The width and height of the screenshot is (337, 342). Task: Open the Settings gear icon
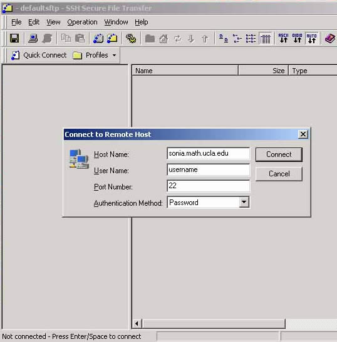click(131, 39)
